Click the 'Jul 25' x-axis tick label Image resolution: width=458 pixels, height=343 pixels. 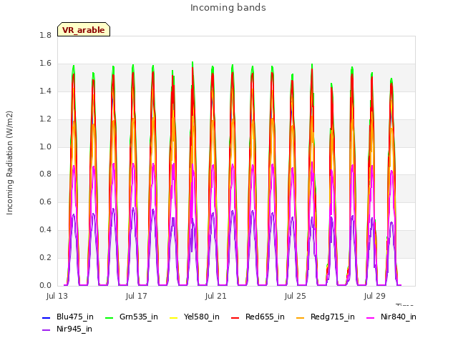tap(296, 296)
